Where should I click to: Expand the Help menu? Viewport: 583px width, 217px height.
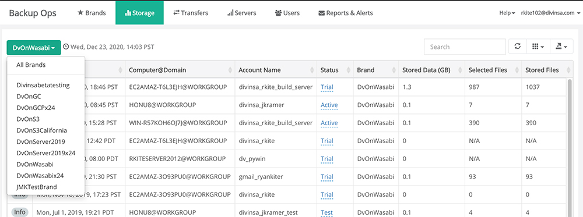click(x=507, y=13)
